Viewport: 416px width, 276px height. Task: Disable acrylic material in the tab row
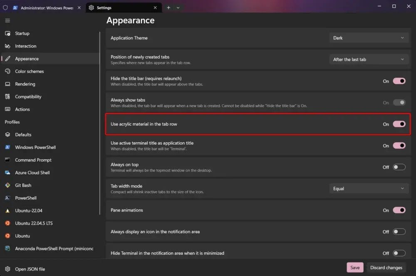coord(399,124)
